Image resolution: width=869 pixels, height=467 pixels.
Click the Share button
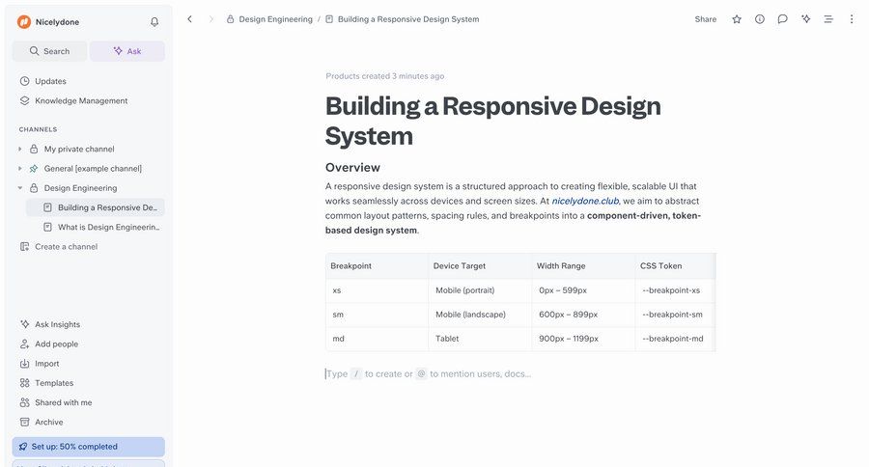[706, 19]
